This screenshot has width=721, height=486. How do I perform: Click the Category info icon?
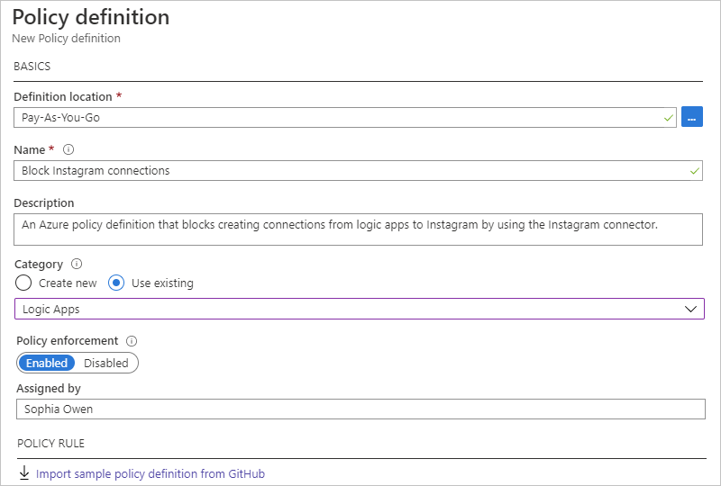[77, 265]
